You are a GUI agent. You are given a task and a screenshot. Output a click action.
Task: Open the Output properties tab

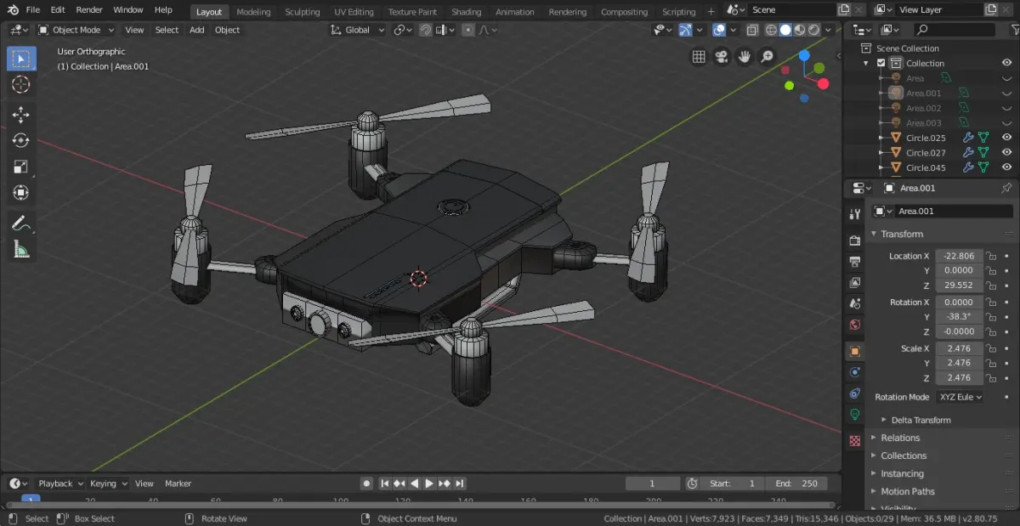coord(855,261)
